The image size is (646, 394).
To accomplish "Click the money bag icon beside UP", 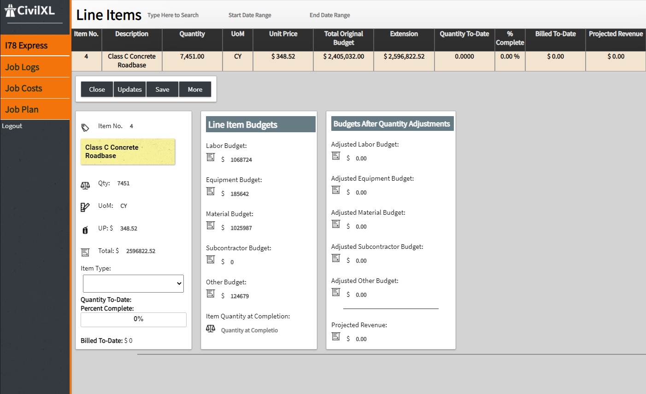I will click(x=85, y=230).
